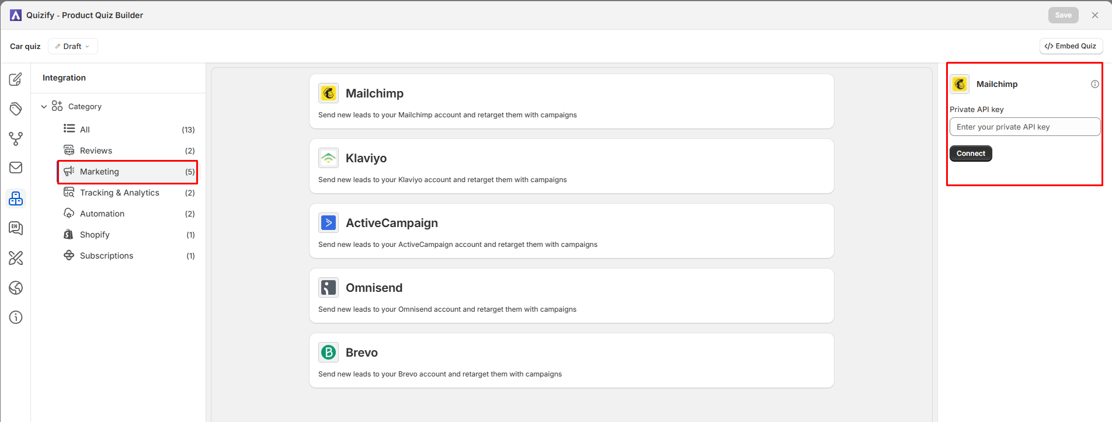
Task: Open the ActiveCampaign integration card
Action: coord(572,231)
